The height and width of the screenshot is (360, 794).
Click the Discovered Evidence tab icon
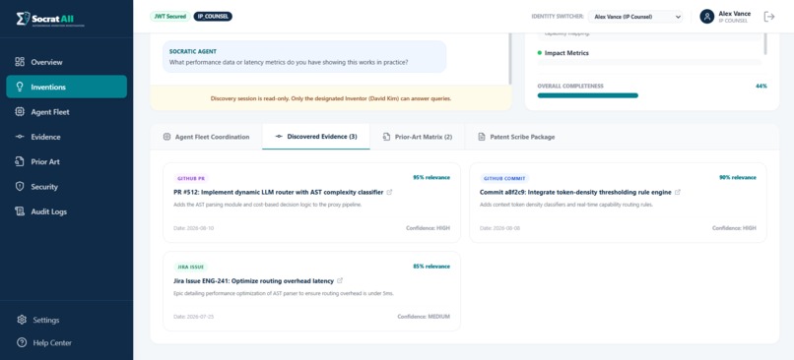[x=279, y=137]
